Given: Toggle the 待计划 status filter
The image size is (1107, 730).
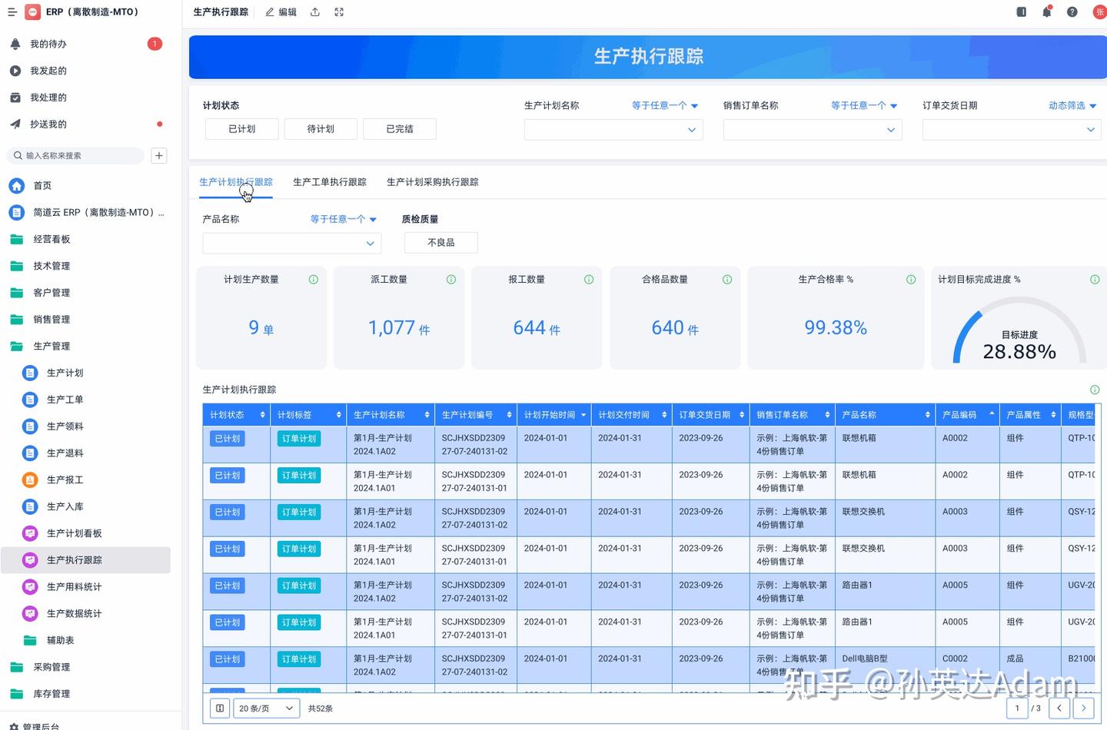Looking at the screenshot, I should (321, 129).
